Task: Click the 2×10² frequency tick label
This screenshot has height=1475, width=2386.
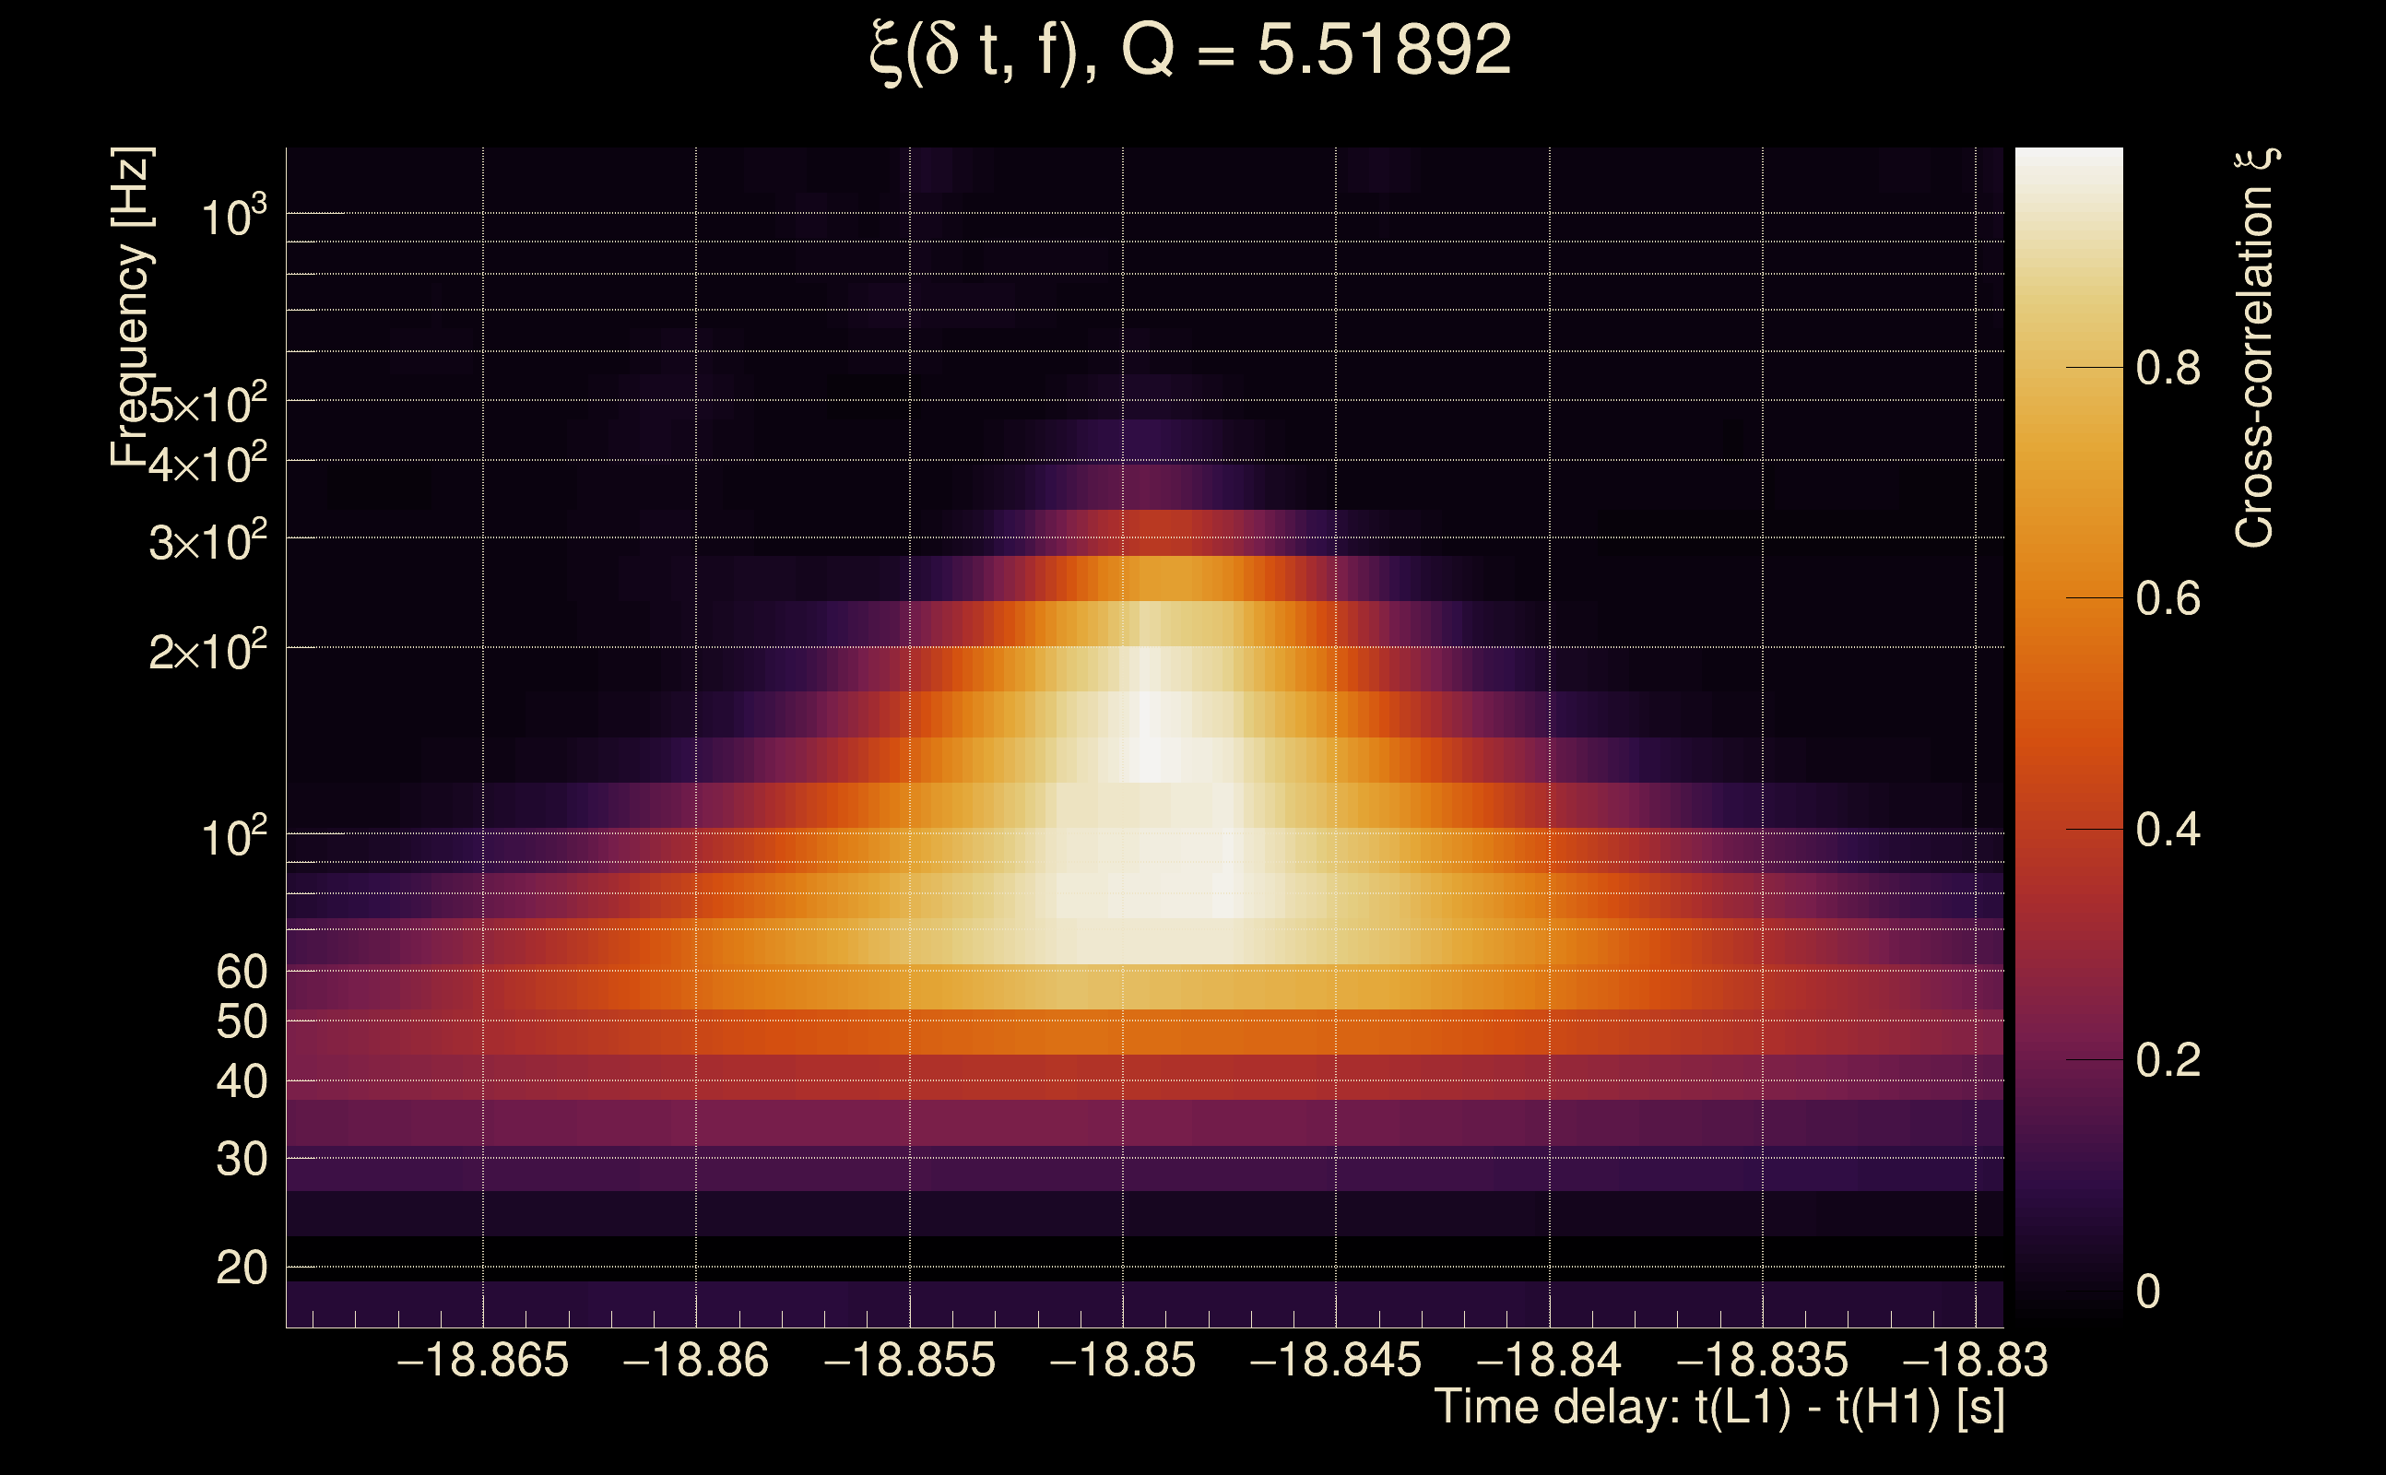Action: (x=207, y=651)
